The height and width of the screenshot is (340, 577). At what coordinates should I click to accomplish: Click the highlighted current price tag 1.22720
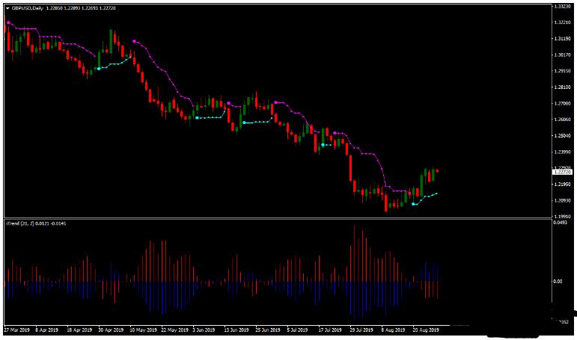point(562,172)
